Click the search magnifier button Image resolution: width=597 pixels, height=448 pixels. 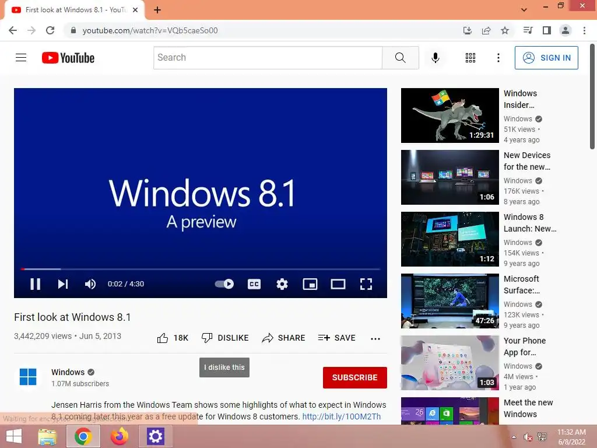click(x=400, y=58)
